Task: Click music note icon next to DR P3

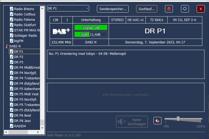Action: (11, 62)
